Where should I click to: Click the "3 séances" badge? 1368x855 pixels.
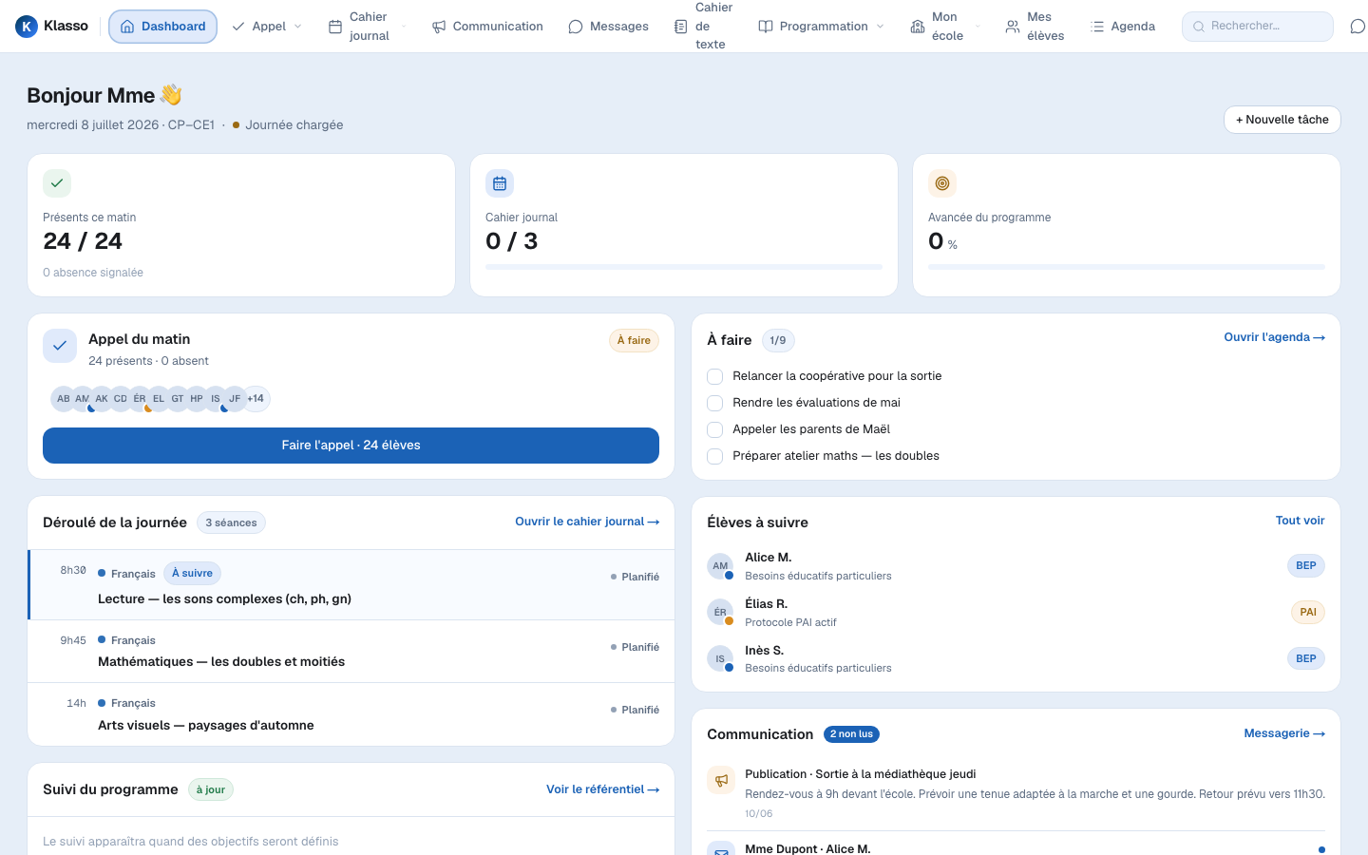pos(231,522)
